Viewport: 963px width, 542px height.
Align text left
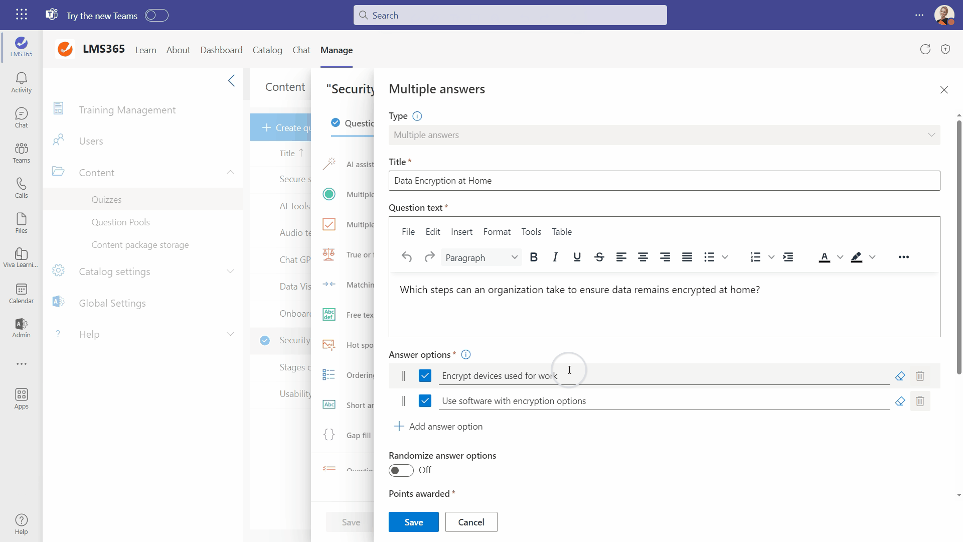621,257
